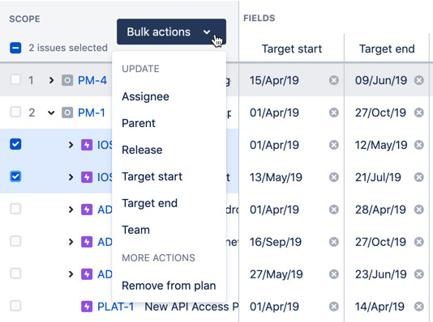Select checkbox for row PM-4
The width and height of the screenshot is (433, 322).
pyautogui.click(x=15, y=80)
